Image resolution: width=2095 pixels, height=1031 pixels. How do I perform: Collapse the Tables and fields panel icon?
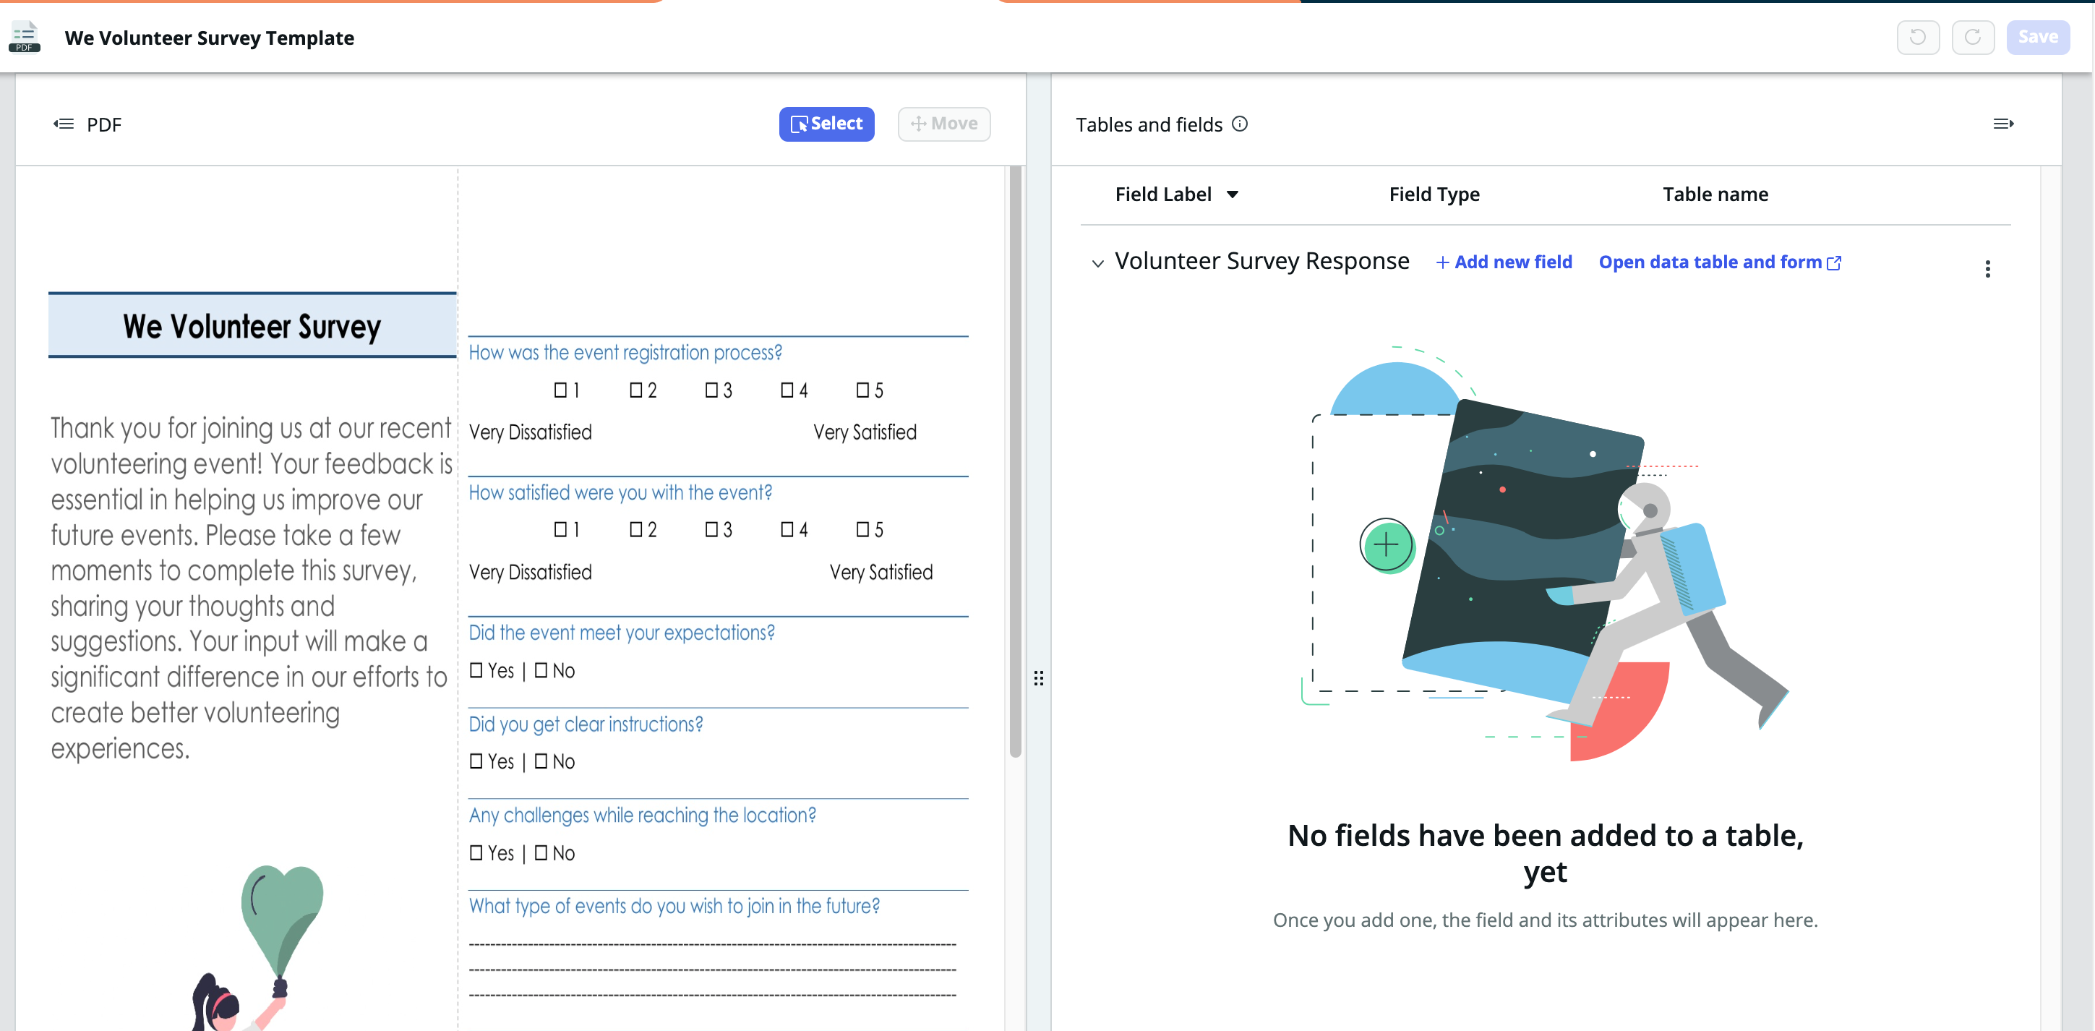tap(2003, 124)
